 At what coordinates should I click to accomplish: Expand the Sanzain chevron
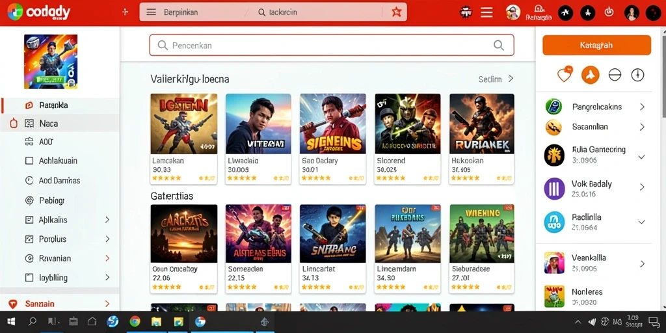tap(107, 304)
